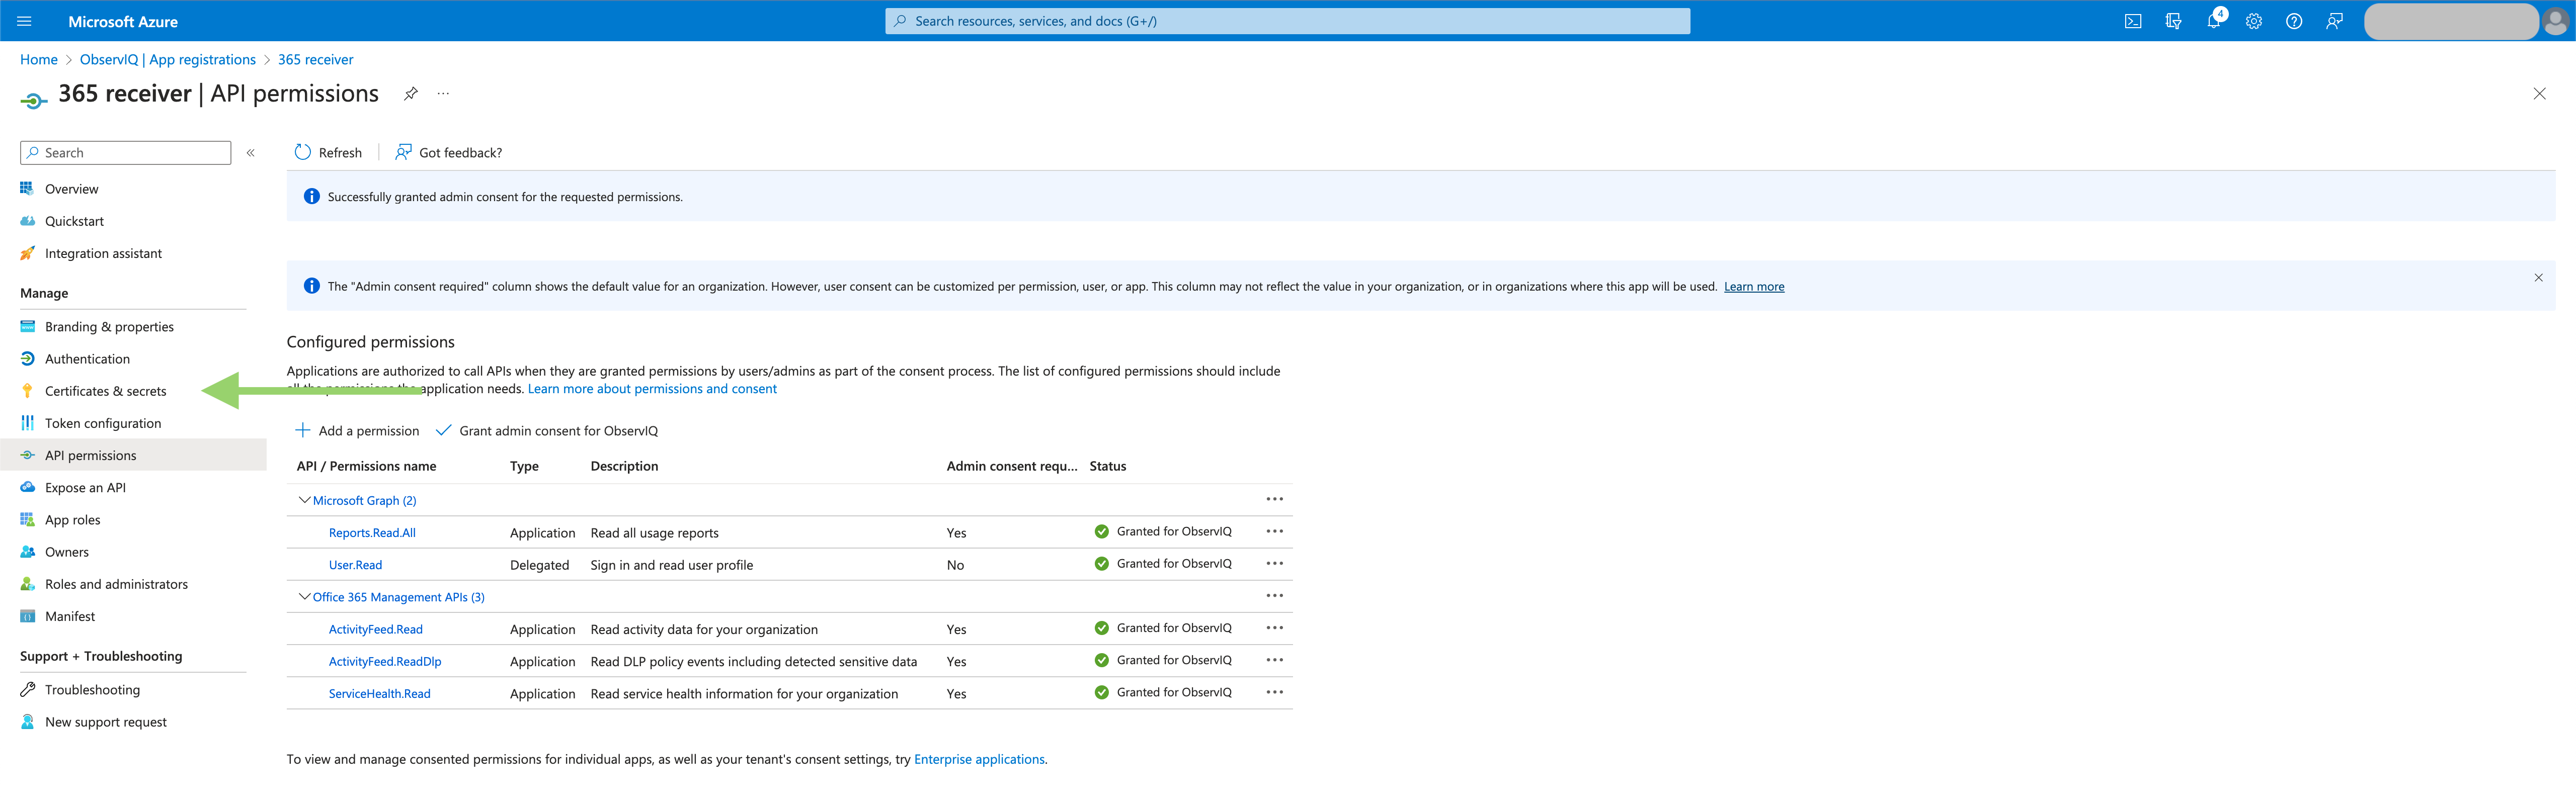Pin the API permissions blade
Screen dimensions: 2576x809
(410, 93)
